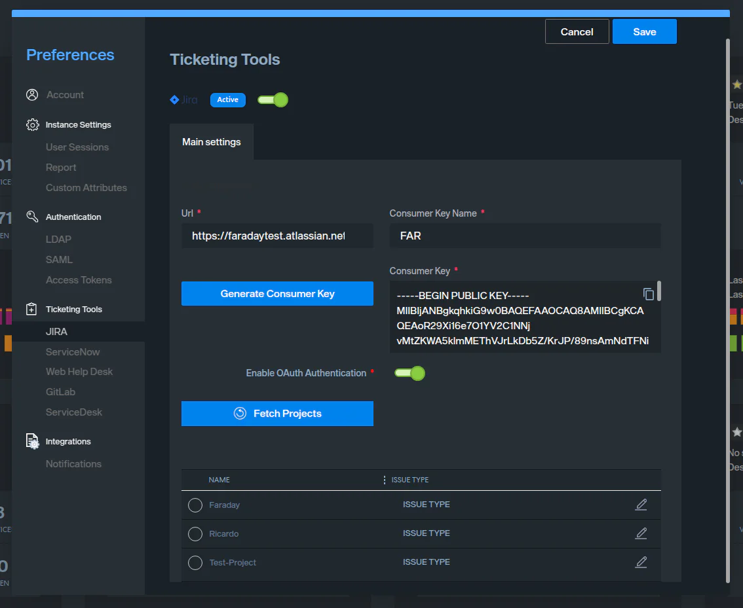Select the Faraday project radio button
743x608 pixels.
click(195, 505)
